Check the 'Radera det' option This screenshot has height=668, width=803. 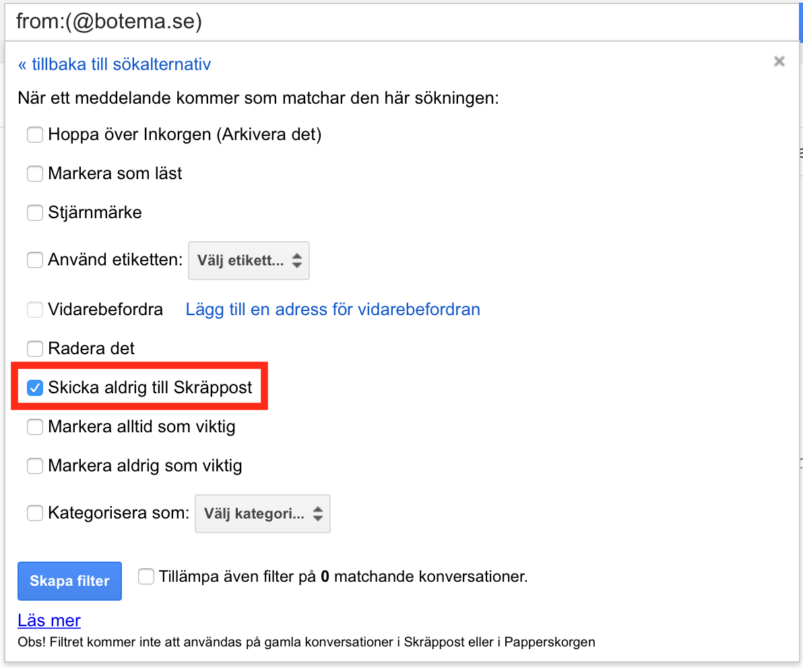[35, 349]
